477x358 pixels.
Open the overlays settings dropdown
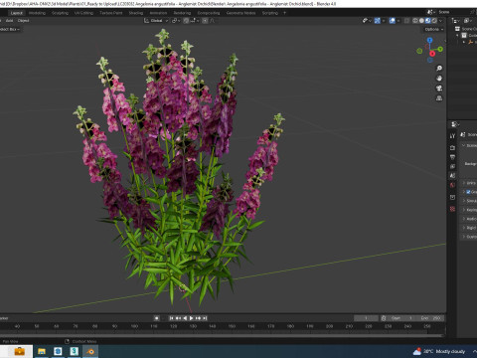[398, 21]
